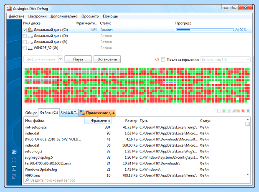Select the avgmsgdisp.log.5 file row
Screen dimensions: 259x192
coord(135,157)
